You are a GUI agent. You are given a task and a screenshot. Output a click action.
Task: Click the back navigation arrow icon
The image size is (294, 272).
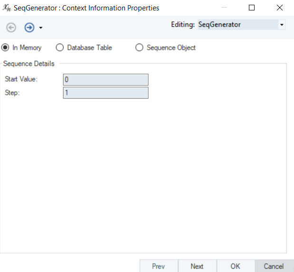click(x=11, y=27)
